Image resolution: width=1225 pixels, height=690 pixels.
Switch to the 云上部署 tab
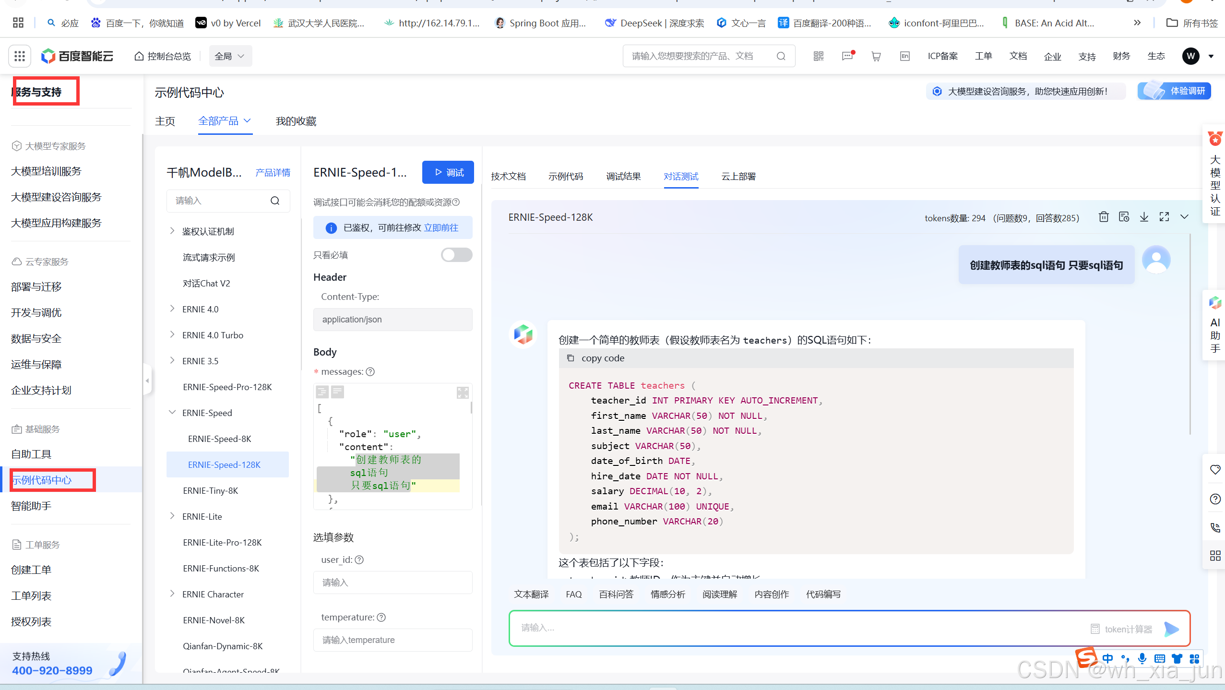point(738,177)
